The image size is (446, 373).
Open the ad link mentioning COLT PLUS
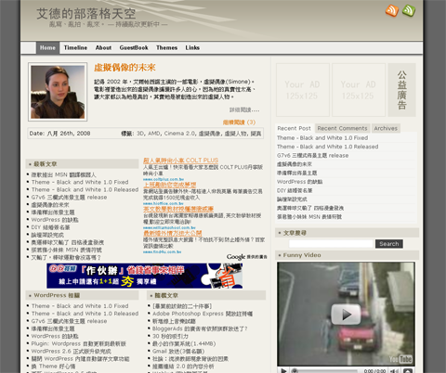click(180, 161)
